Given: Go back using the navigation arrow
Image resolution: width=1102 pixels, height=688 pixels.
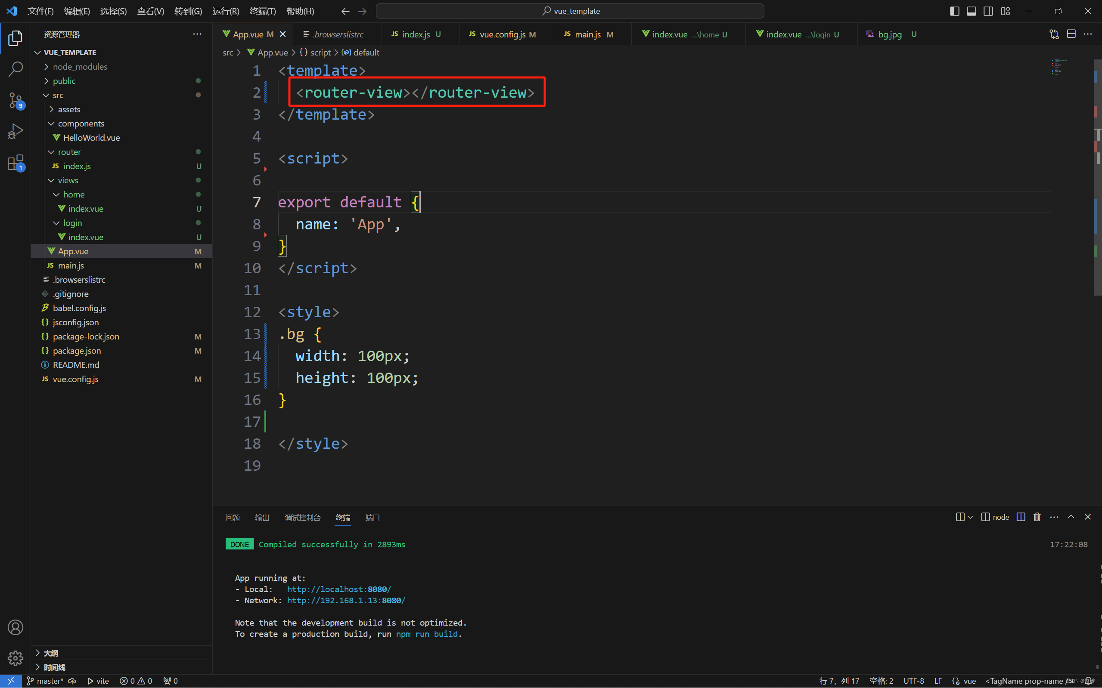Looking at the screenshot, I should 345,11.
